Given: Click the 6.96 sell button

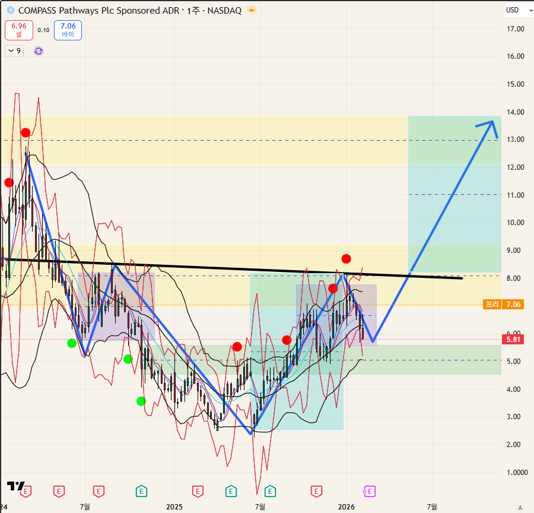Looking at the screenshot, I should coord(19,30).
